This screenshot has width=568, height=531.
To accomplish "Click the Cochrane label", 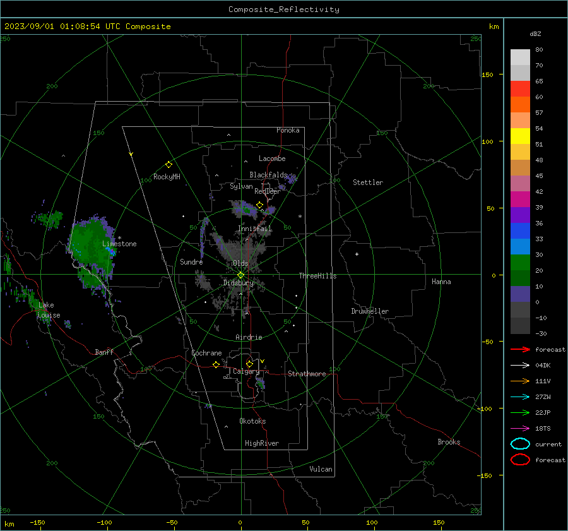I will click(206, 353).
